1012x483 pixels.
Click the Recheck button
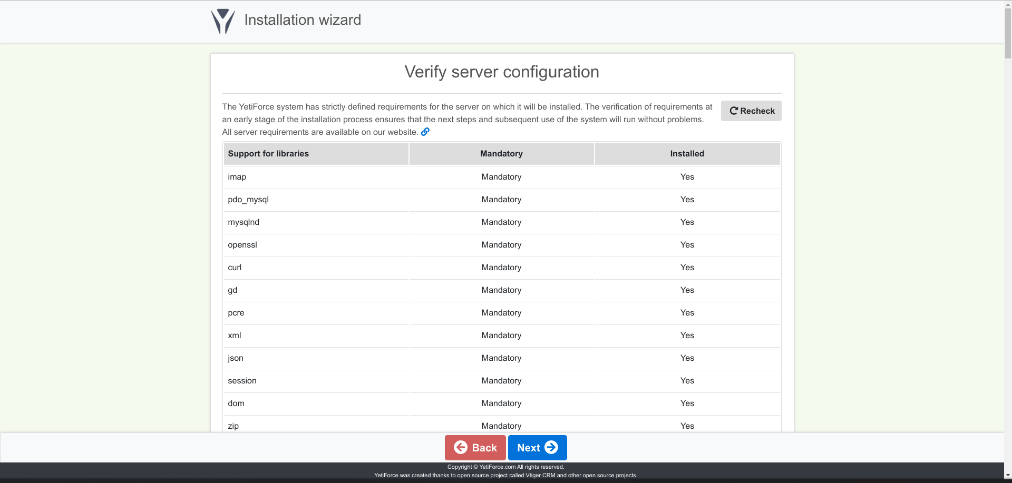click(x=751, y=111)
